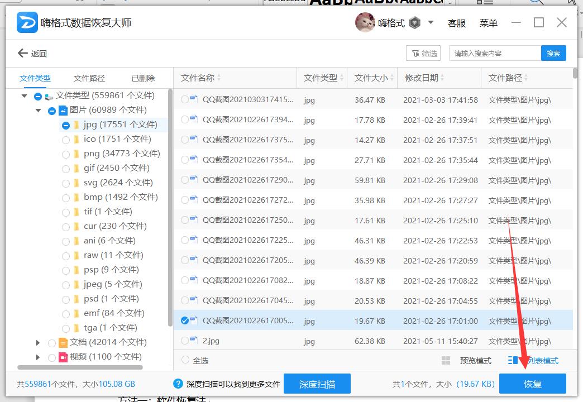Viewport: 583px width, 402px height.
Task: Expand the 视频 tree node
Action: [37, 357]
